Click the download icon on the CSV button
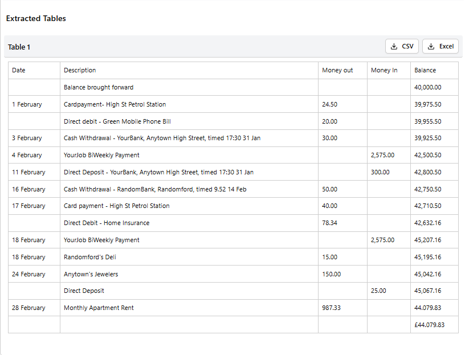The height and width of the screenshot is (355, 465). tap(394, 47)
